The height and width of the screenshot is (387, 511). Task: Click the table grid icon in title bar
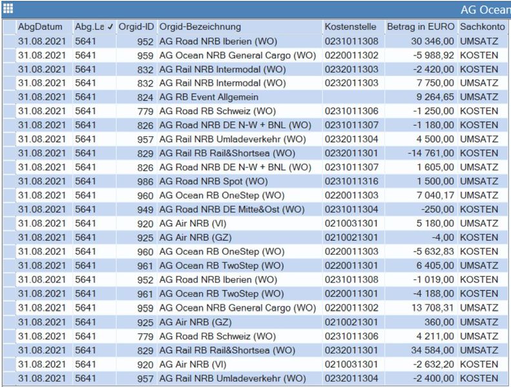pyautogui.click(x=8, y=9)
